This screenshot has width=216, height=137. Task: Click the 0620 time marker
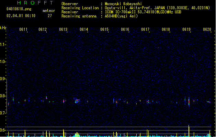pyautogui.click(x=207, y=29)
